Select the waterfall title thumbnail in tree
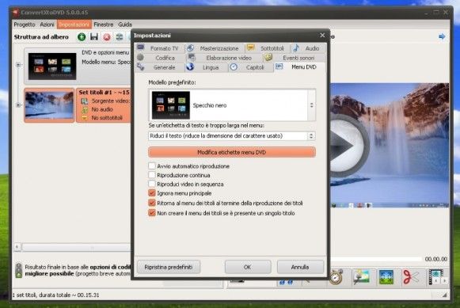 point(49,105)
